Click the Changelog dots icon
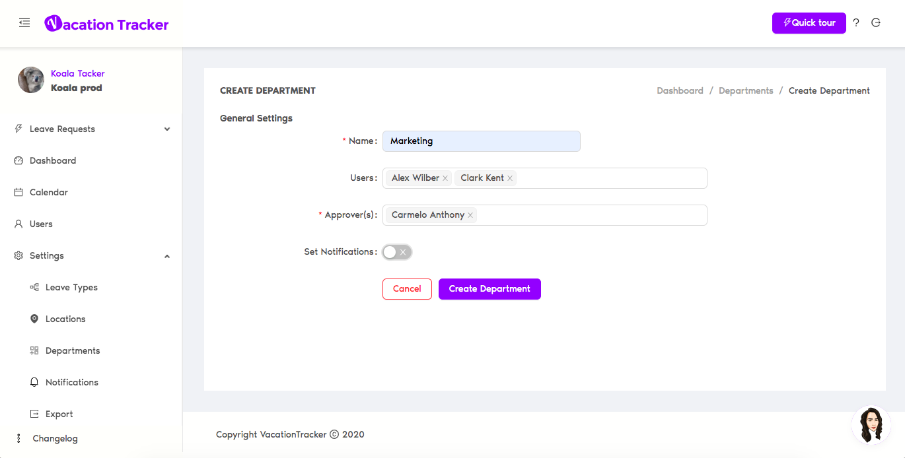This screenshot has width=905, height=458. 18,438
